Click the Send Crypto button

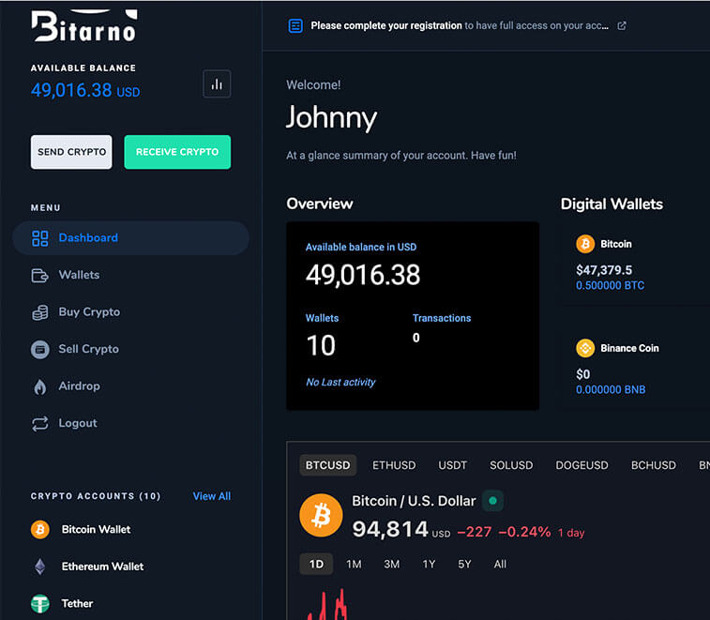click(71, 152)
